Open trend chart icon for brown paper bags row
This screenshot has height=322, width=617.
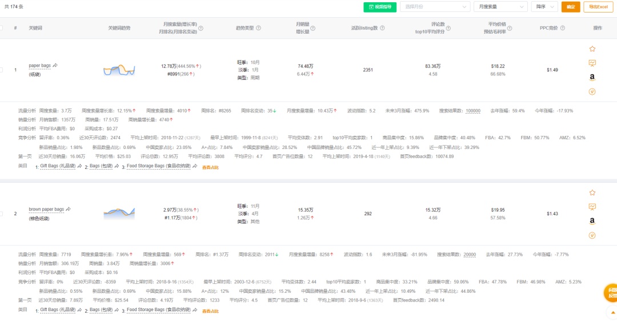(x=592, y=207)
